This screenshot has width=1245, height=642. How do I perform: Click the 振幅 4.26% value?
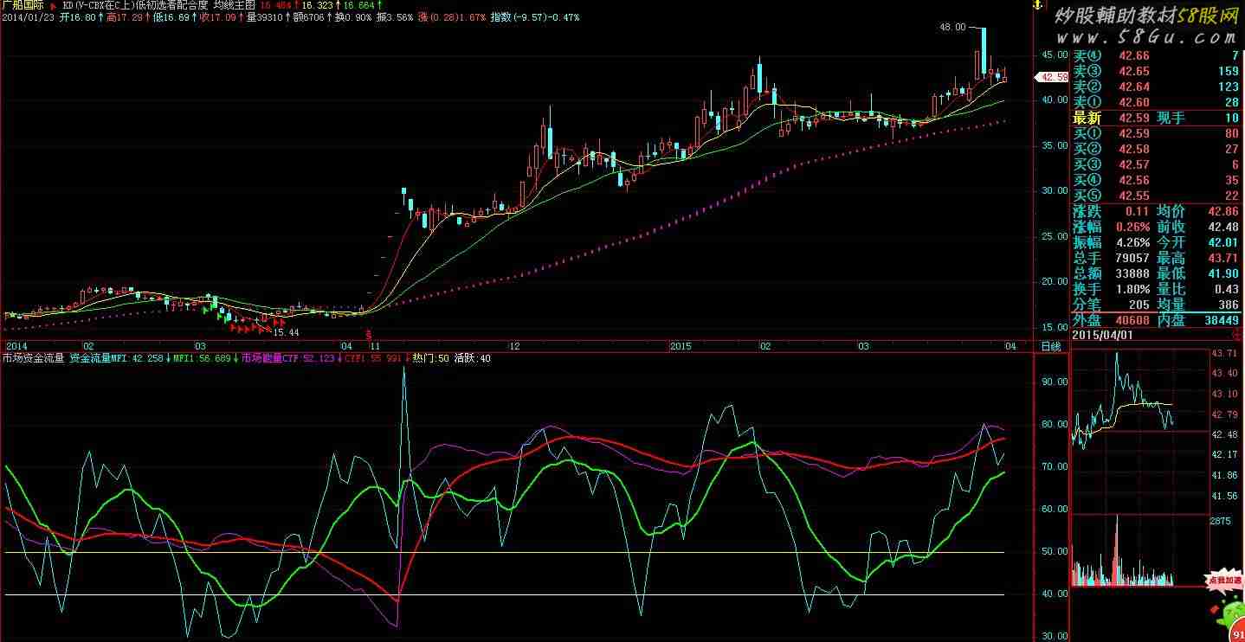1132,242
